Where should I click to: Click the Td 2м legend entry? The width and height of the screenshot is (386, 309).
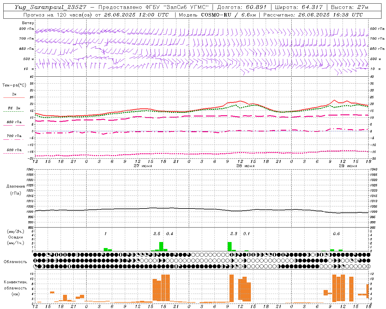pyautogui.click(x=14, y=108)
